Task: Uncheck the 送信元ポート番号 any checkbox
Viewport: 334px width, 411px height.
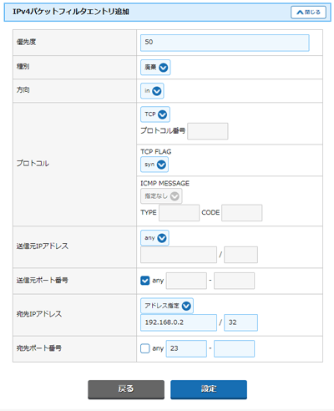Action: pos(145,281)
